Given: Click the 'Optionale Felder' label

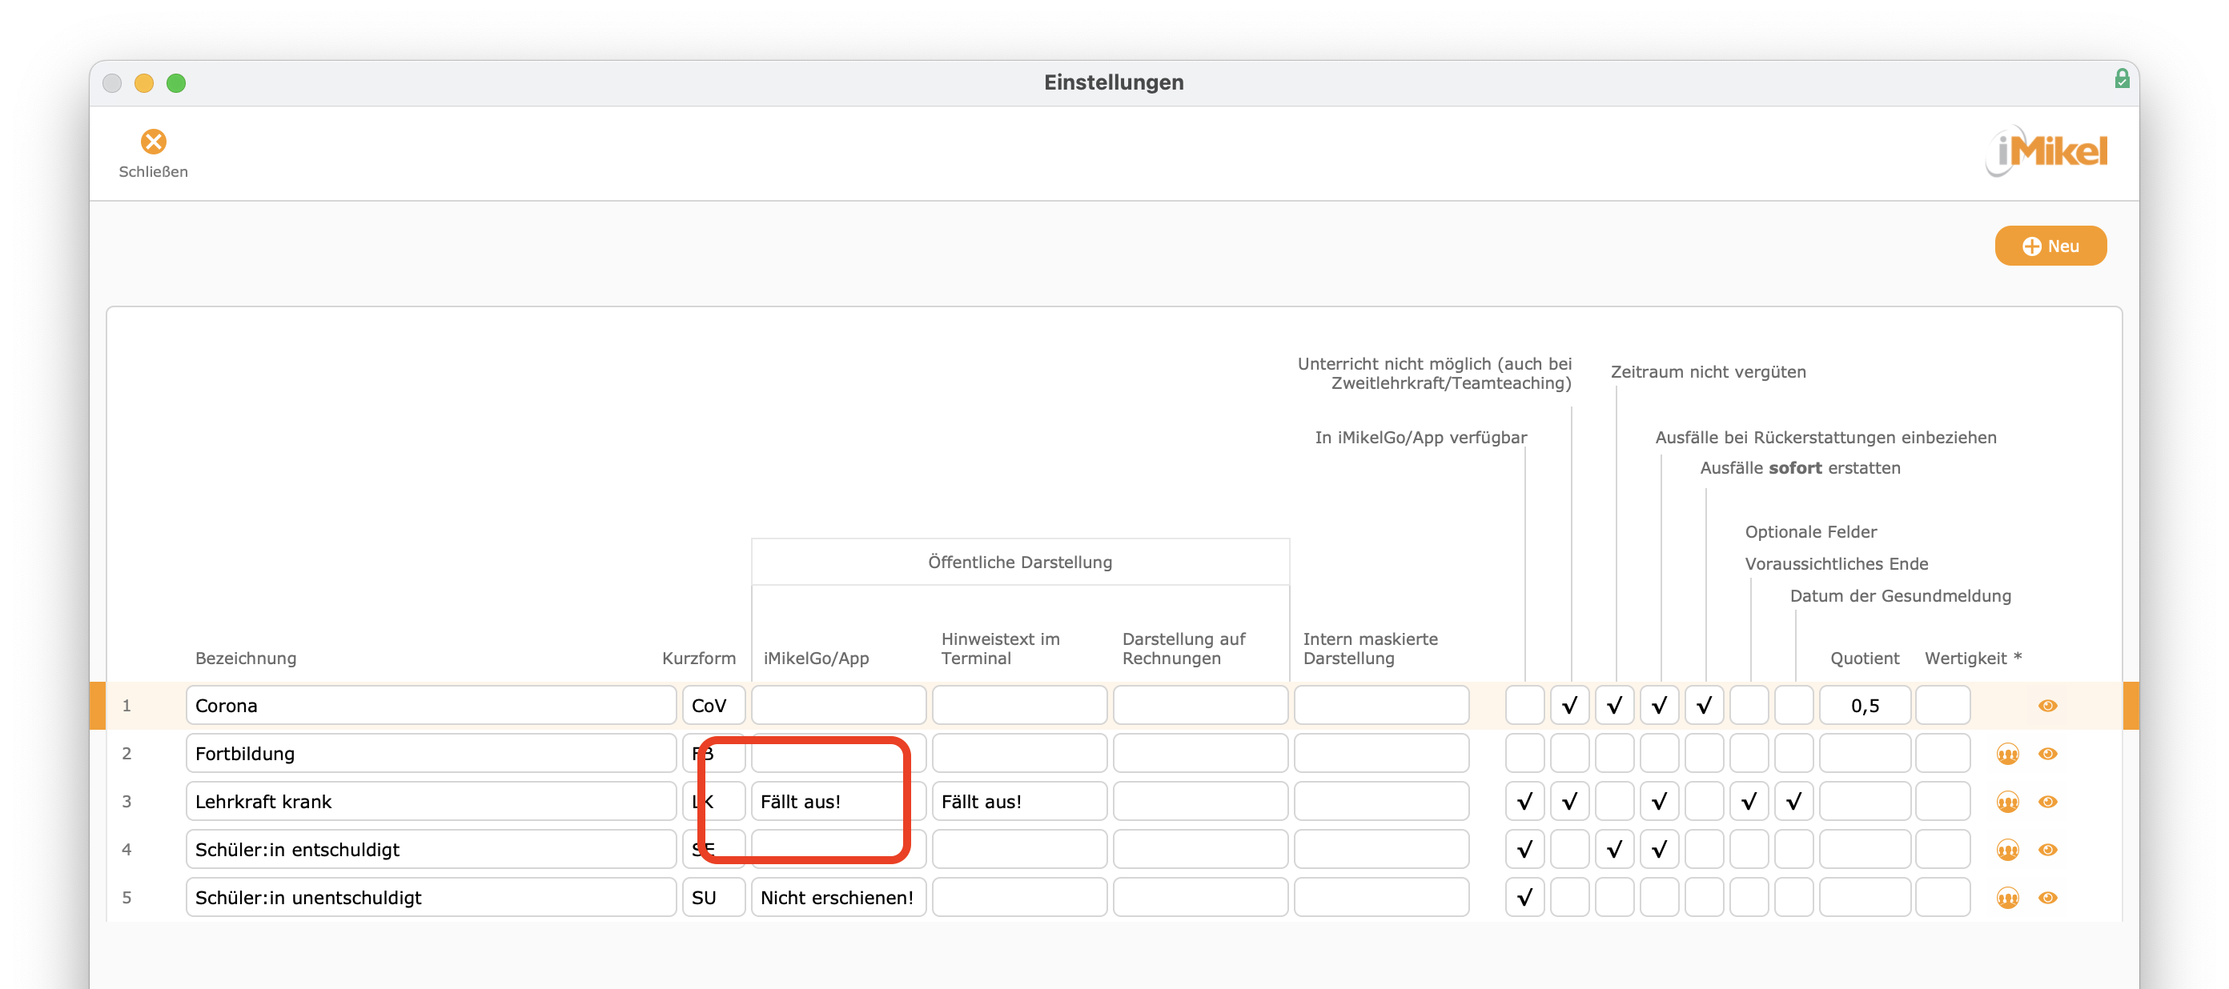Looking at the screenshot, I should click(x=1810, y=531).
